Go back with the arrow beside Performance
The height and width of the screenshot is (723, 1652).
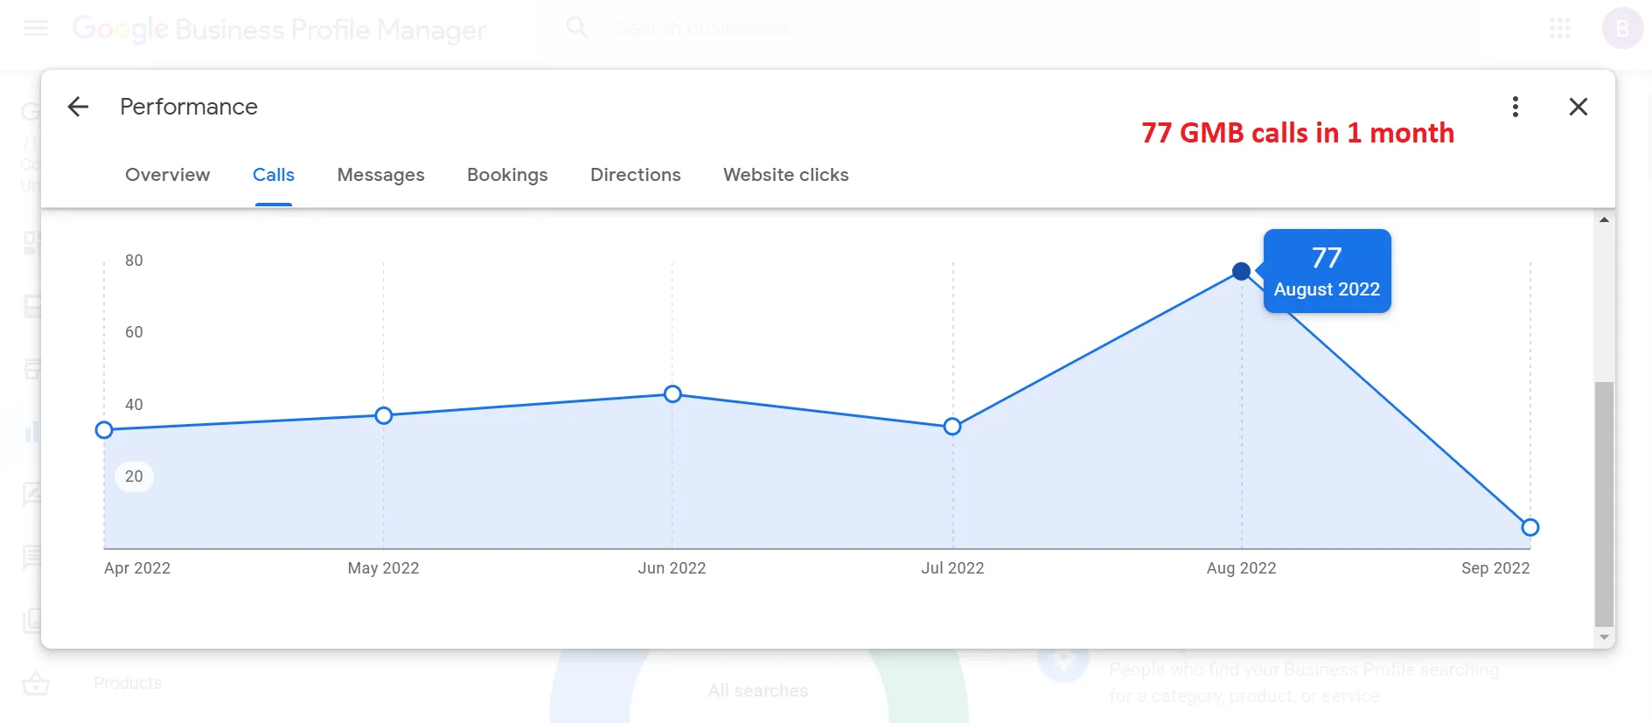click(78, 107)
